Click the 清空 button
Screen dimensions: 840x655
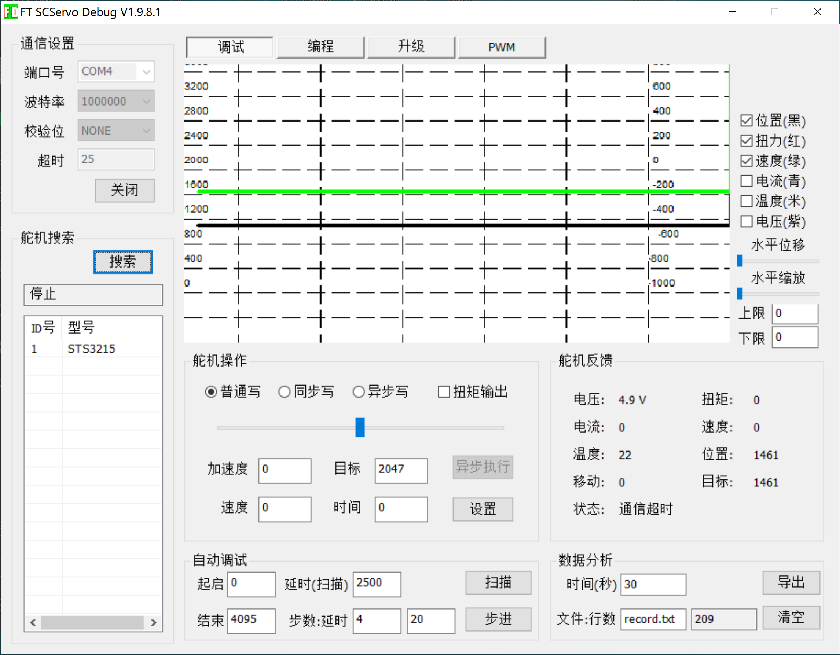coord(791,618)
